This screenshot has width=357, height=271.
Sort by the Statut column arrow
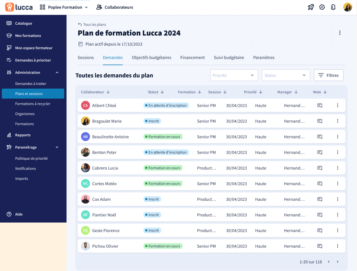[162, 92]
